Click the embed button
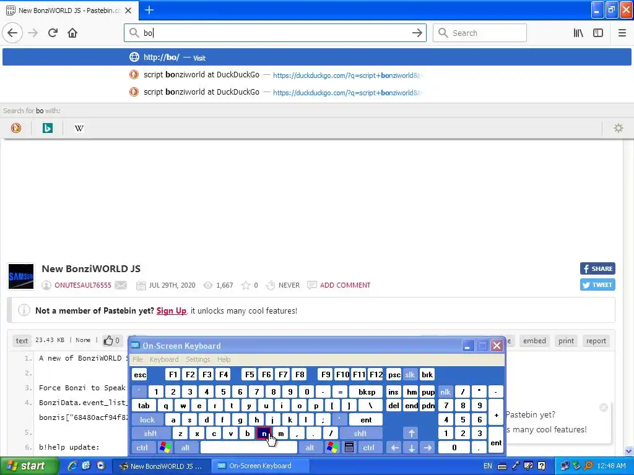 (534, 341)
